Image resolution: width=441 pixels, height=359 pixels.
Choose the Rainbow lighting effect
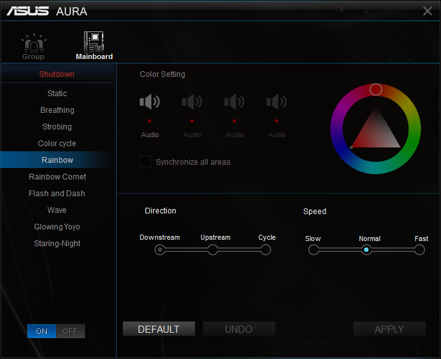click(57, 160)
